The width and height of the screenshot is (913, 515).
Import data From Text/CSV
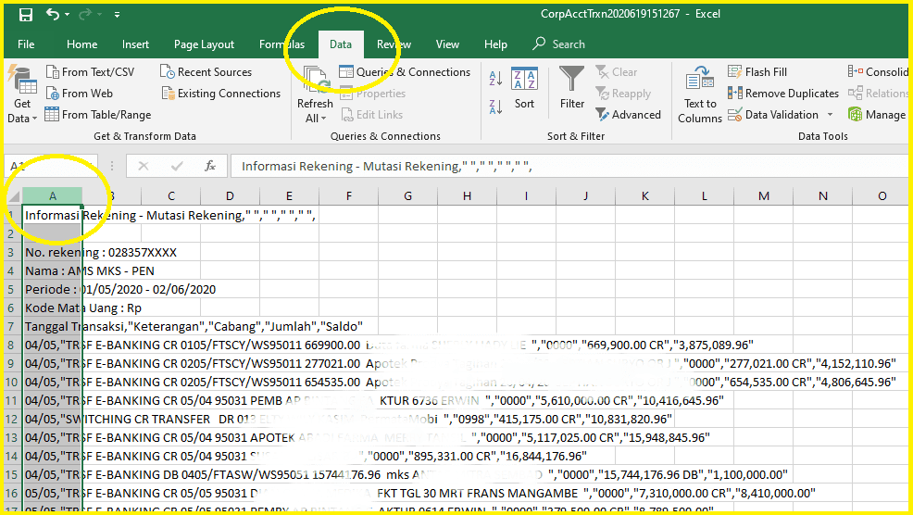tap(90, 72)
